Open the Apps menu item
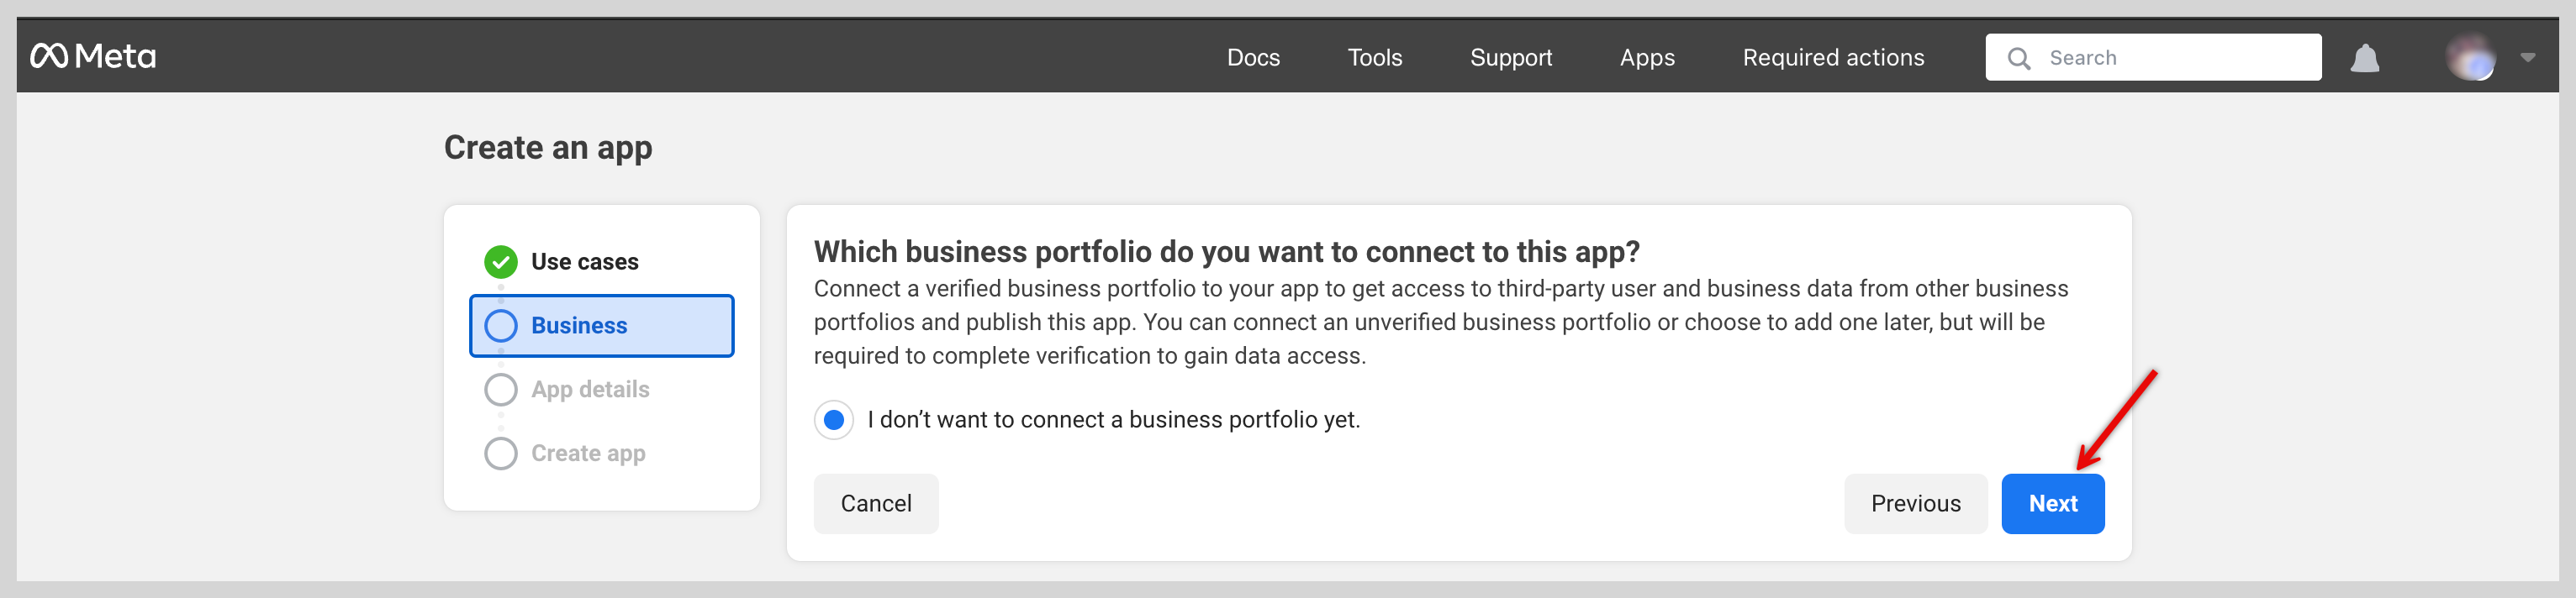Image resolution: width=2576 pixels, height=598 pixels. [x=1647, y=58]
